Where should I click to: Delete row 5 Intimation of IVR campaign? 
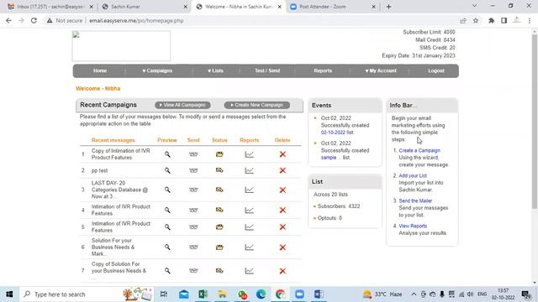282,226
